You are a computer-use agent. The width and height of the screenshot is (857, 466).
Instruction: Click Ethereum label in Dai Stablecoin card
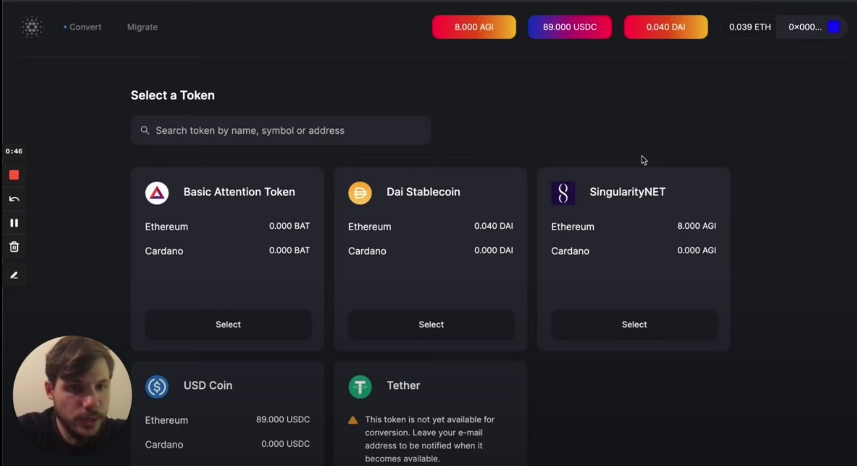(x=370, y=227)
